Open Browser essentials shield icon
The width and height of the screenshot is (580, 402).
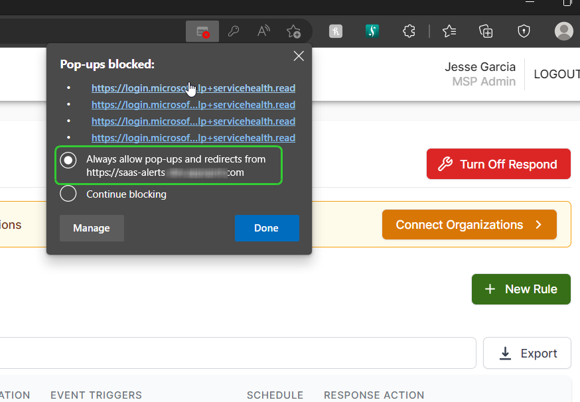tap(524, 31)
